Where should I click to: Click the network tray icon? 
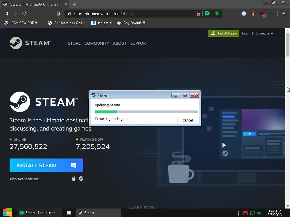[x=252, y=213]
